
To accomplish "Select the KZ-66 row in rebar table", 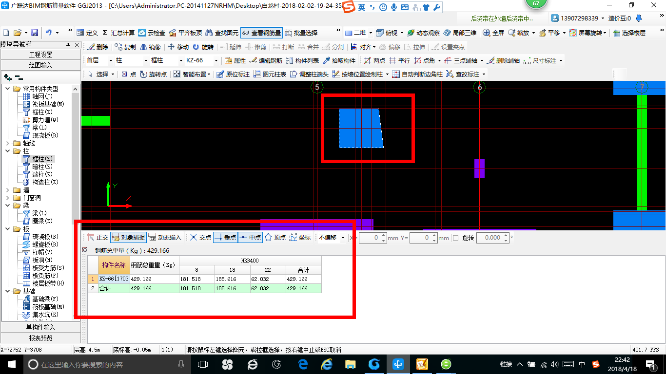I will pyautogui.click(x=205, y=279).
